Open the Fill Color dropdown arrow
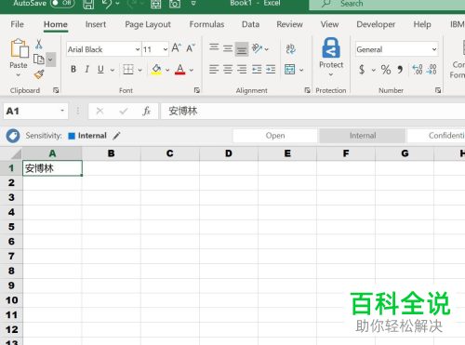Viewport: 465px width, 345px height. (167, 70)
